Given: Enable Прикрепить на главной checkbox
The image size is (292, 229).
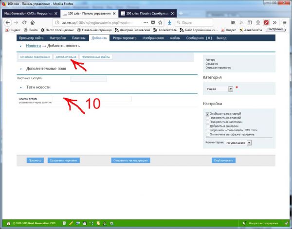Looking at the screenshot, I should (x=207, y=118).
